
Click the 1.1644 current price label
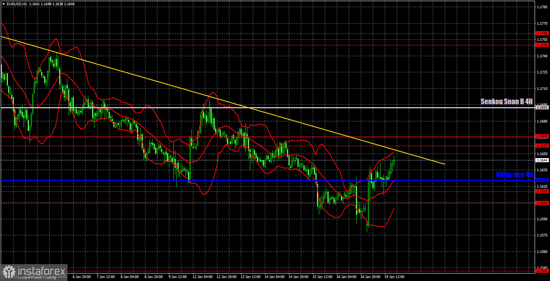[541, 160]
